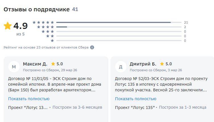The height and width of the screenshot is (122, 214).
Task: Click the star next to Дмитрий Б. rating
Action: coord(162,64)
